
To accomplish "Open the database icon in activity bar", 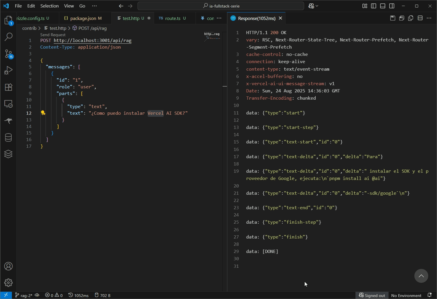I will (x=8, y=137).
